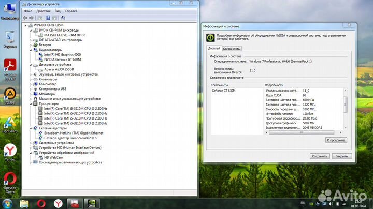The height and width of the screenshot is (209, 373).
Task: Select Устройства HID (Human Interface Devices) category
Action: [67, 148]
